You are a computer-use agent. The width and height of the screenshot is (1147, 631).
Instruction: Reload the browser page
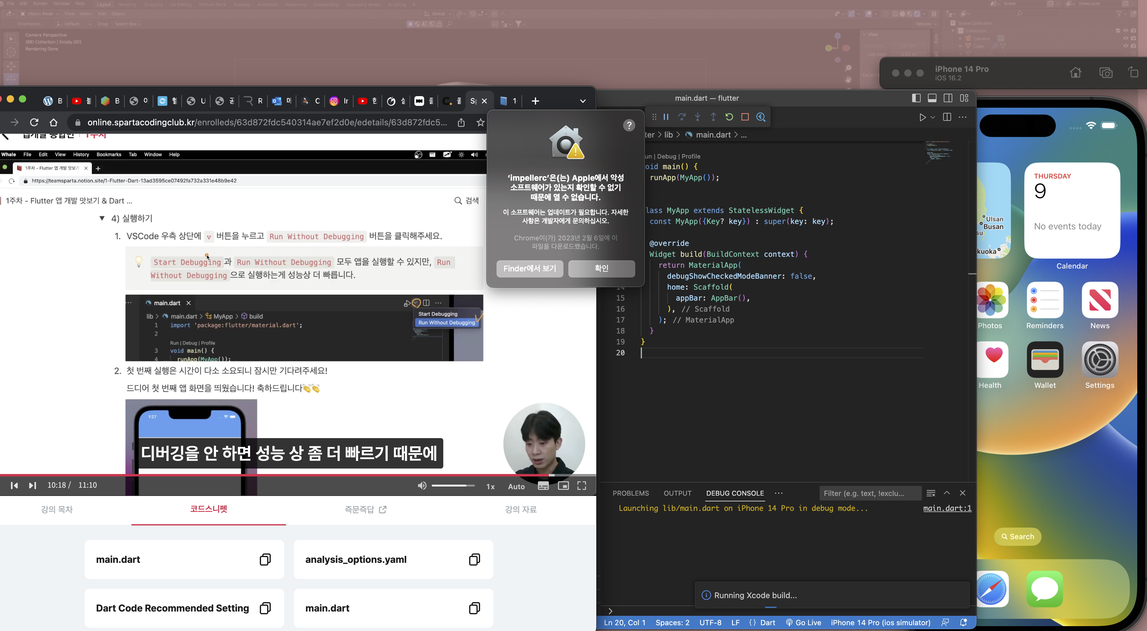coord(34,122)
